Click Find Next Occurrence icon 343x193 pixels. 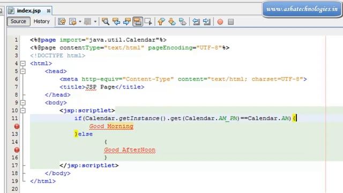click(x=127, y=21)
